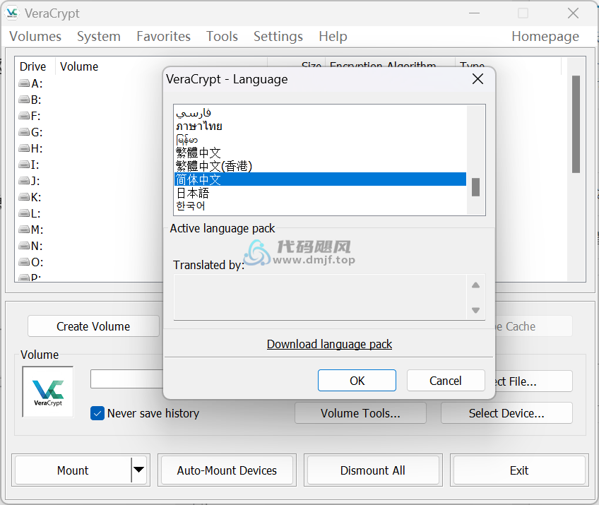The height and width of the screenshot is (505, 599).
Task: Click the Drive column header
Action: (35, 66)
